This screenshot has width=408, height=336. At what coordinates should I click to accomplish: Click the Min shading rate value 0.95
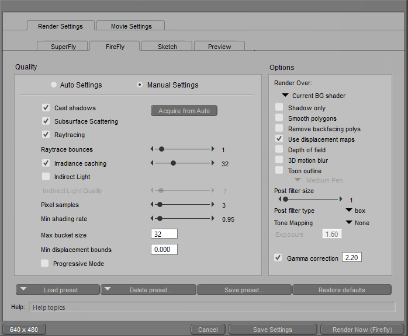click(x=228, y=219)
